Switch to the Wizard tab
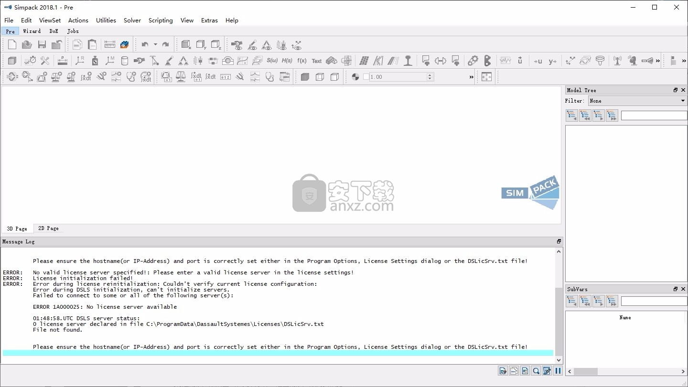 [x=32, y=31]
